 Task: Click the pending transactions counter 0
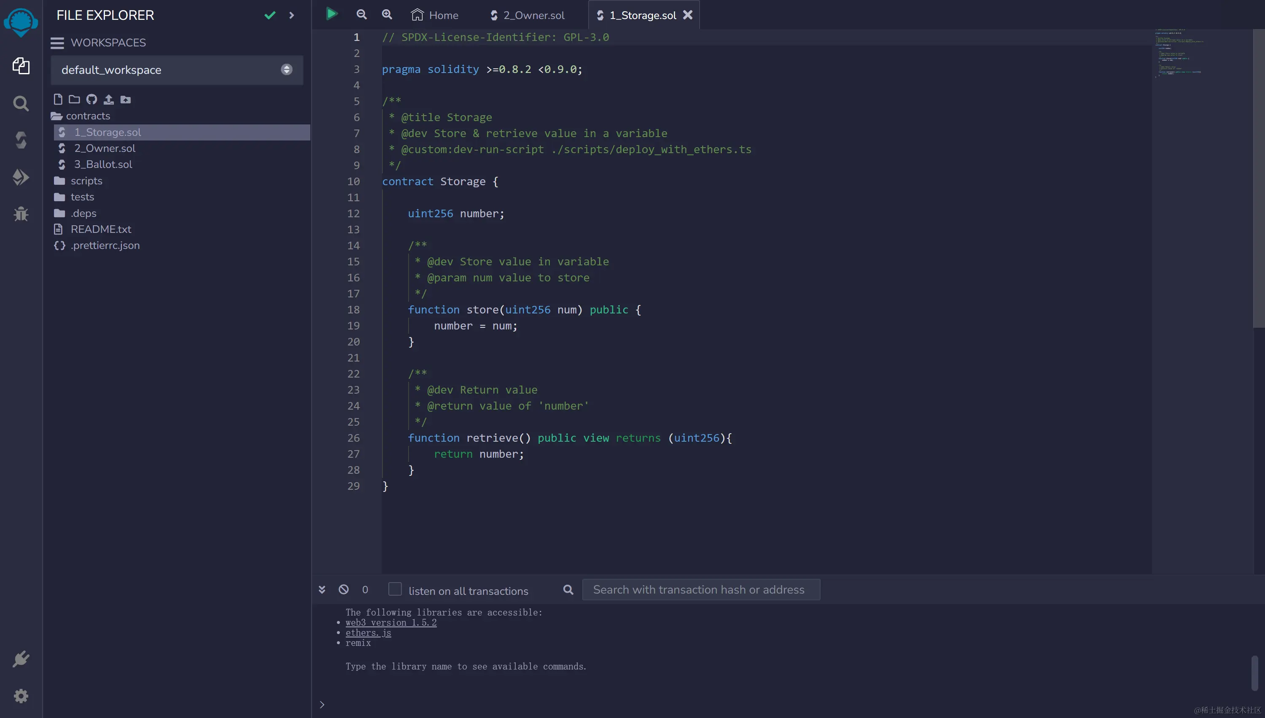365,590
